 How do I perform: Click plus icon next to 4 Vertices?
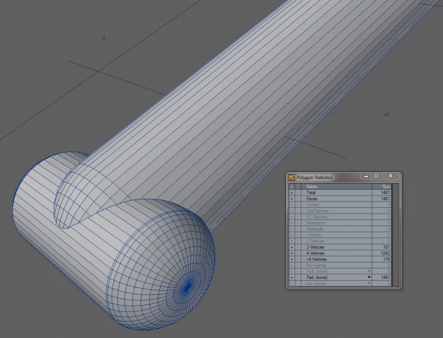[292, 253]
